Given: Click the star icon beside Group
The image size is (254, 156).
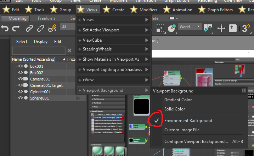Looking at the screenshot, I should point(53,10).
